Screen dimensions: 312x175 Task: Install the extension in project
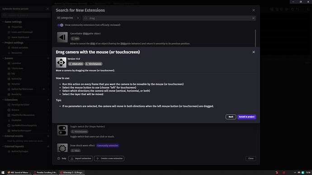[x=246, y=117]
